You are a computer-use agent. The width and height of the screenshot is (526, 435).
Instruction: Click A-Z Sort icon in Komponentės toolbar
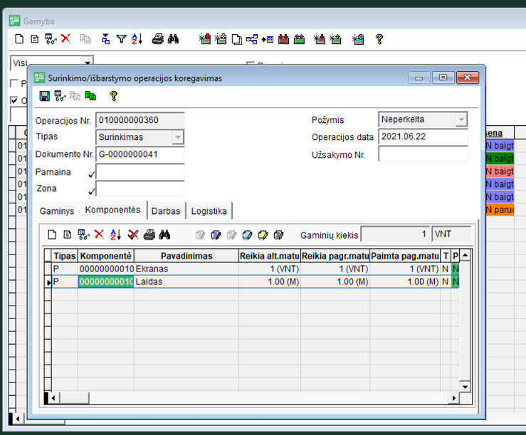[x=115, y=235]
